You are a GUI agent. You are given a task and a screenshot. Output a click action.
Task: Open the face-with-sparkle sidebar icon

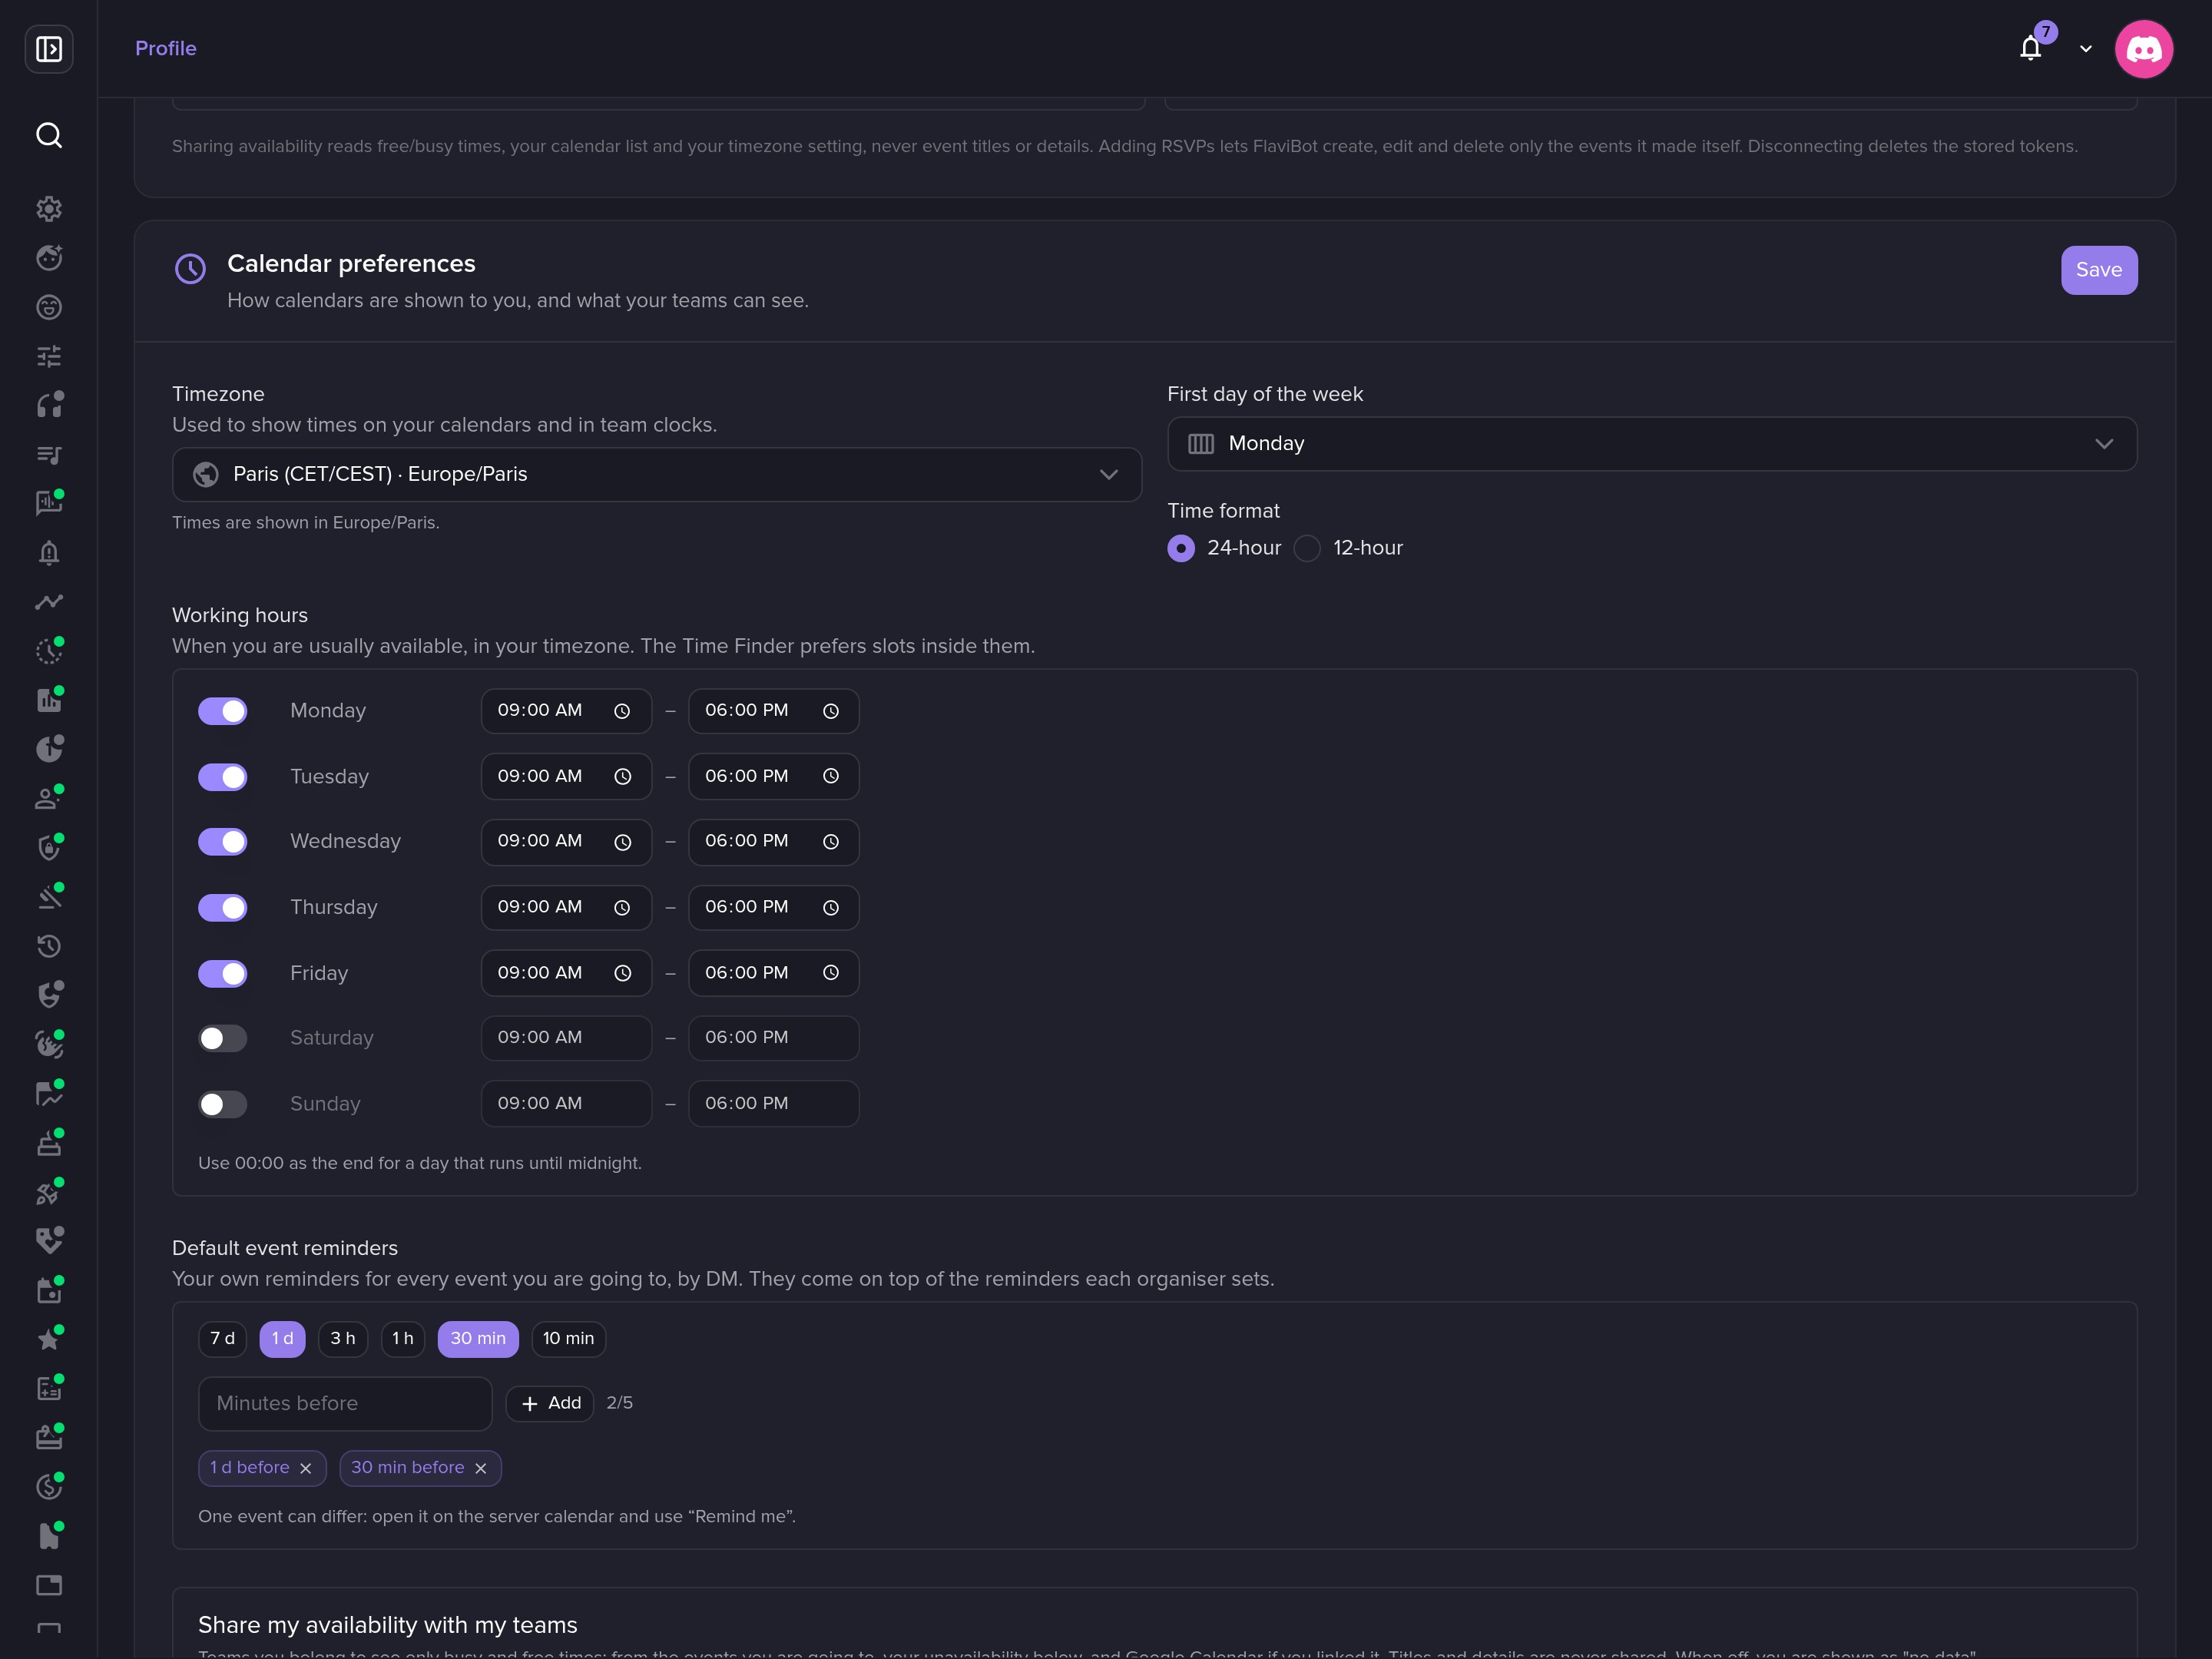coord(49,258)
